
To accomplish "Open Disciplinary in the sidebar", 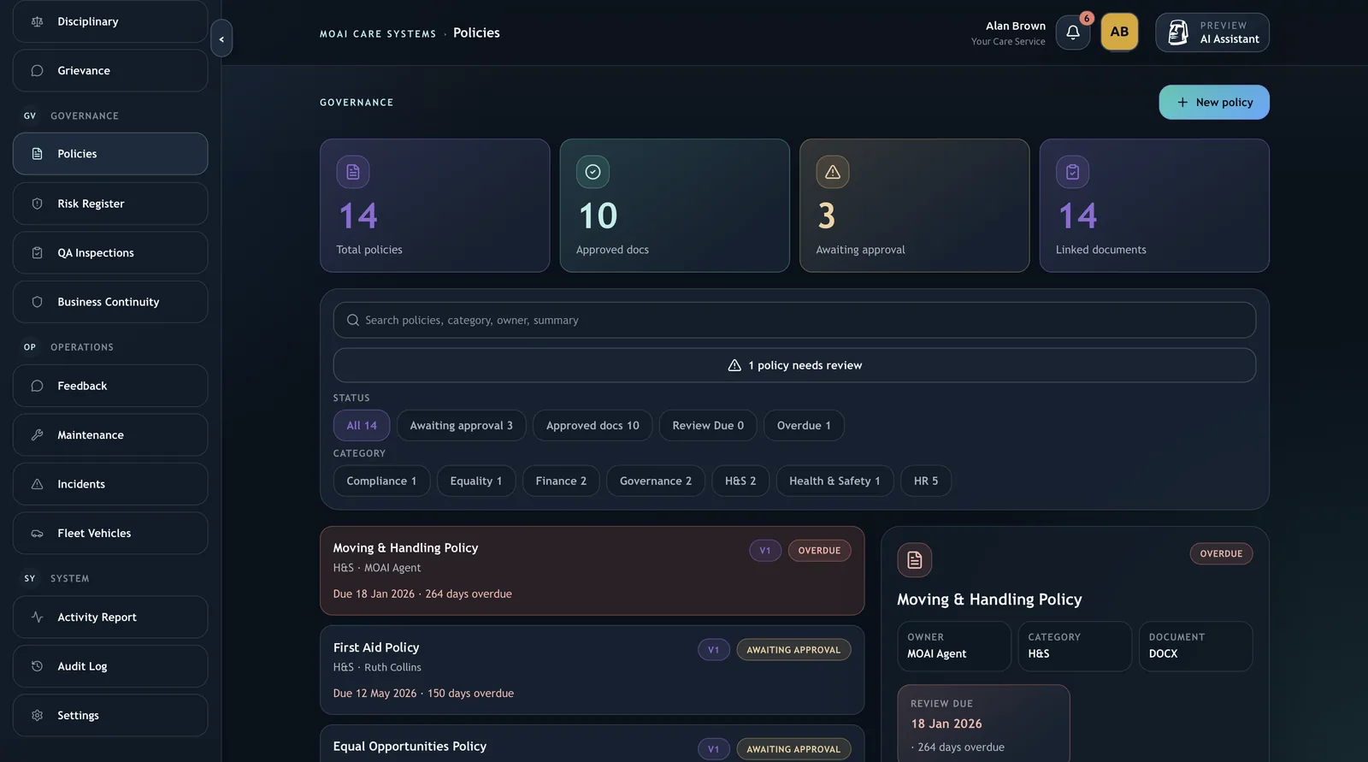I will pyautogui.click(x=110, y=21).
